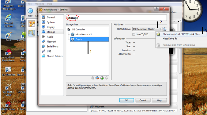207x115 pixels.
Task: Select the Empty CD/DVD entry
Action: pos(89,39)
